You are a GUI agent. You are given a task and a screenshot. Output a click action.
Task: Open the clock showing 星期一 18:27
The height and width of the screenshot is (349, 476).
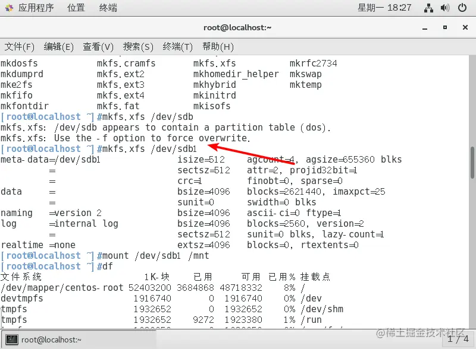[x=384, y=8]
